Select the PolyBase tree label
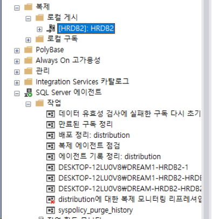 [50, 50]
